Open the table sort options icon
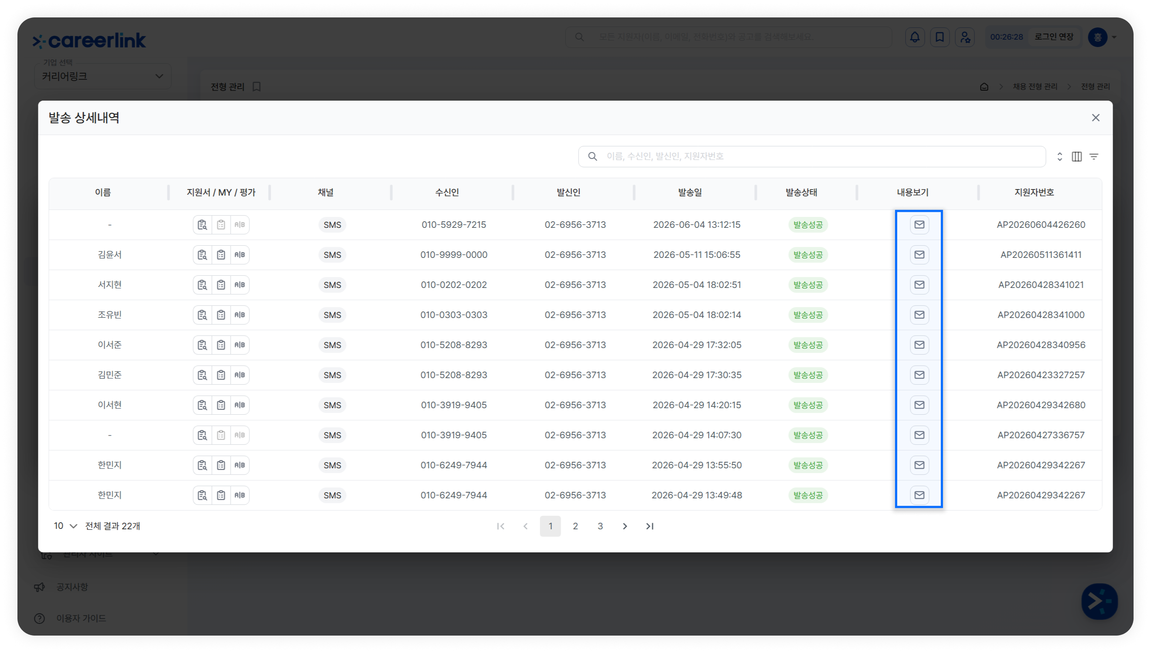This screenshot has width=1151, height=653. 1059,156
